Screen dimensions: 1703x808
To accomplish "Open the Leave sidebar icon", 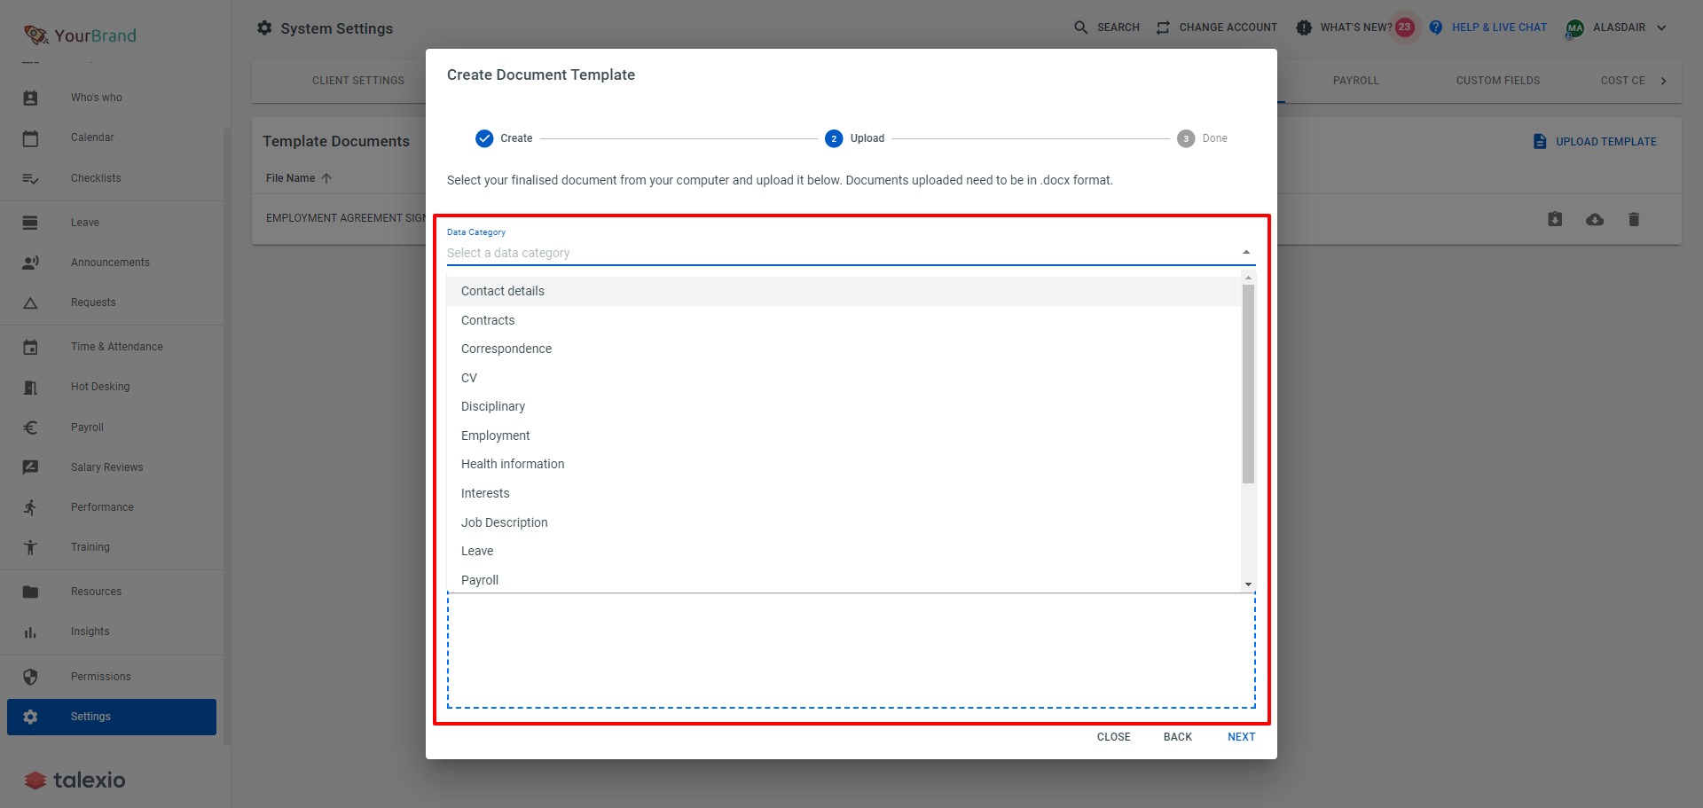I will [x=30, y=223].
